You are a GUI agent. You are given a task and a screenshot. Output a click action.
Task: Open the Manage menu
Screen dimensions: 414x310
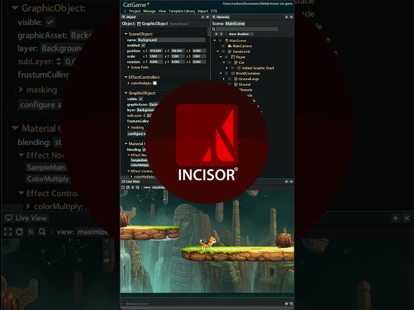click(149, 11)
